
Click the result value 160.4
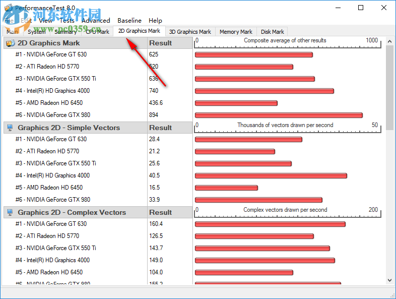156,224
